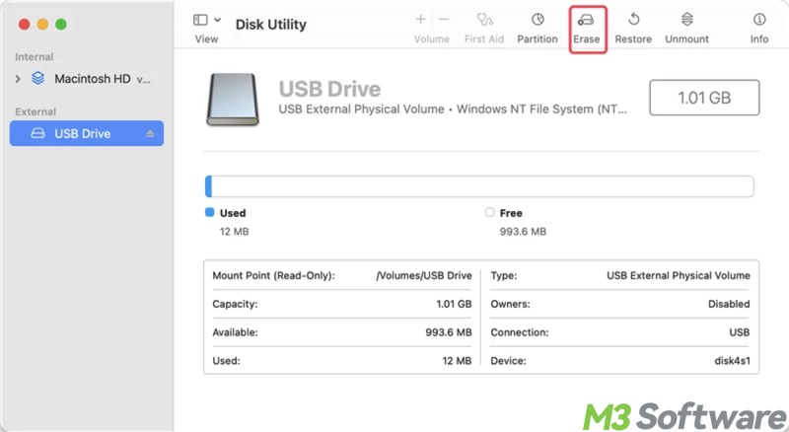Minimize the window with yellow button
This screenshot has width=789, height=432.
click(42, 25)
